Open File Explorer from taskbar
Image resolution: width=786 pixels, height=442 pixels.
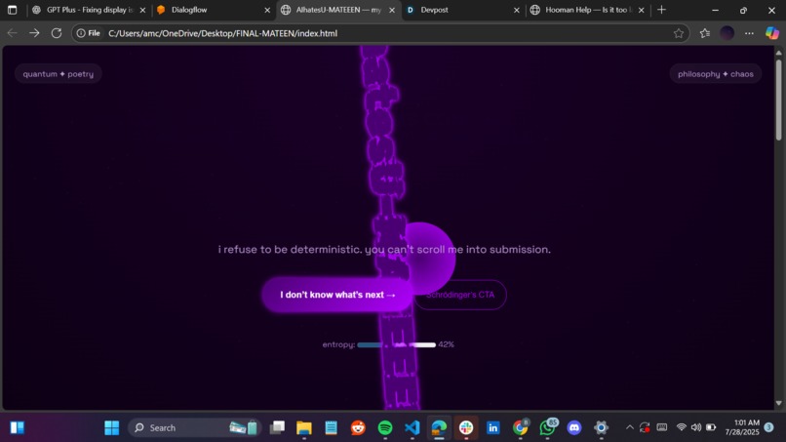[x=304, y=428]
